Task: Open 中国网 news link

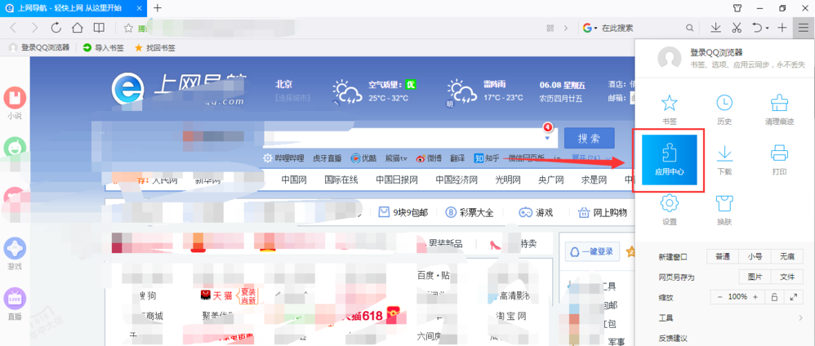Action: pos(294,180)
